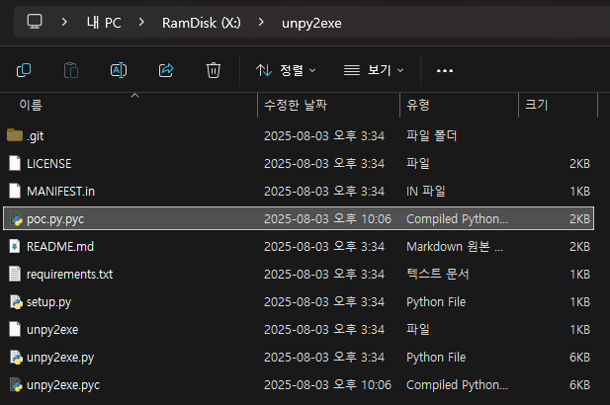
Task: Click the Copy toolbar icon
Action: 24,70
